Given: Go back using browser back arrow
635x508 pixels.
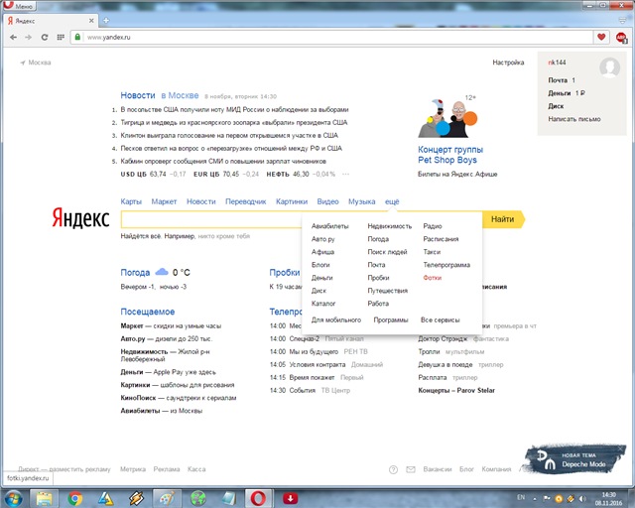Looking at the screenshot, I should click(13, 38).
